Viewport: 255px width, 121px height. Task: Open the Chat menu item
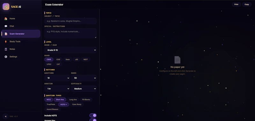[21, 26]
